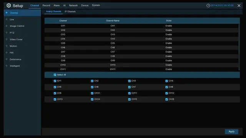The image size is (246, 138).
Task: Toggle the CH7 checkbox
Action: pyautogui.click(x=129, y=87)
